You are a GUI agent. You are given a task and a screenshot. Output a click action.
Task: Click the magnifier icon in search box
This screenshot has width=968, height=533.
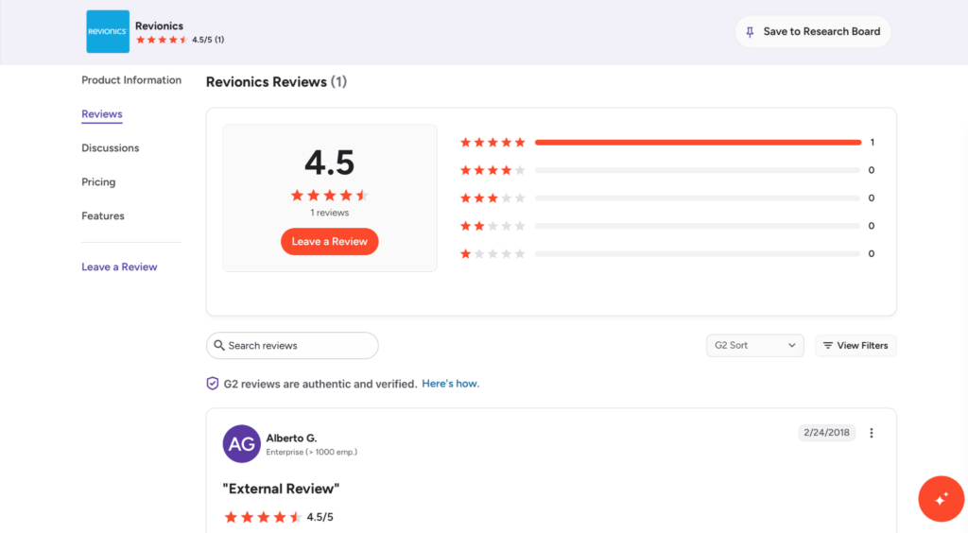pos(219,346)
